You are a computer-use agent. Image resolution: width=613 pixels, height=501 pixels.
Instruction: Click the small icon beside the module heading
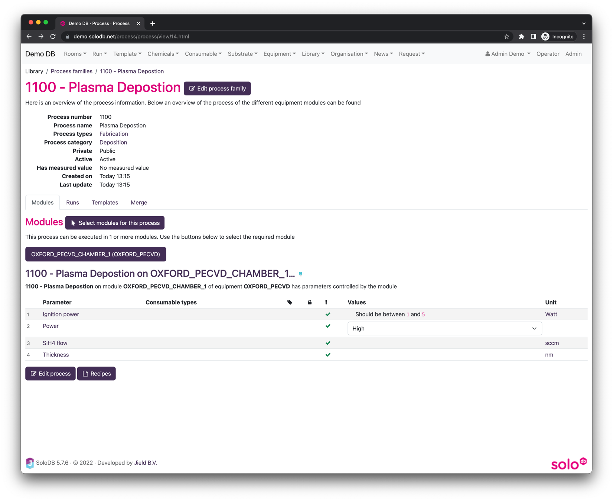tap(300, 274)
